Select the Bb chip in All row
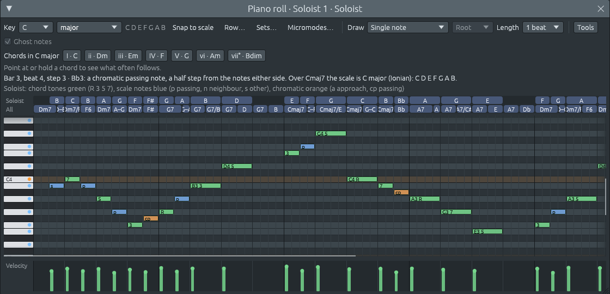The width and height of the screenshot is (610, 294). pos(401,109)
